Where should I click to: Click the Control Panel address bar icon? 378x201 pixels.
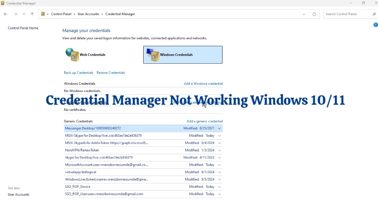click(43, 14)
